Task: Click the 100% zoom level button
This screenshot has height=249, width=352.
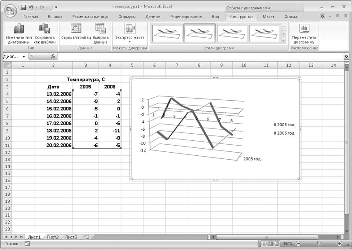Action: pyautogui.click(x=288, y=243)
